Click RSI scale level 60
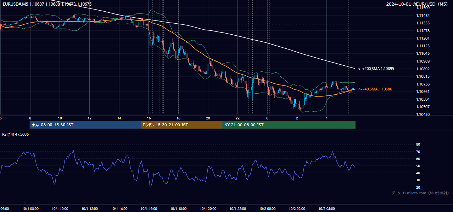This screenshot has height=212, width=453. click(x=418, y=159)
